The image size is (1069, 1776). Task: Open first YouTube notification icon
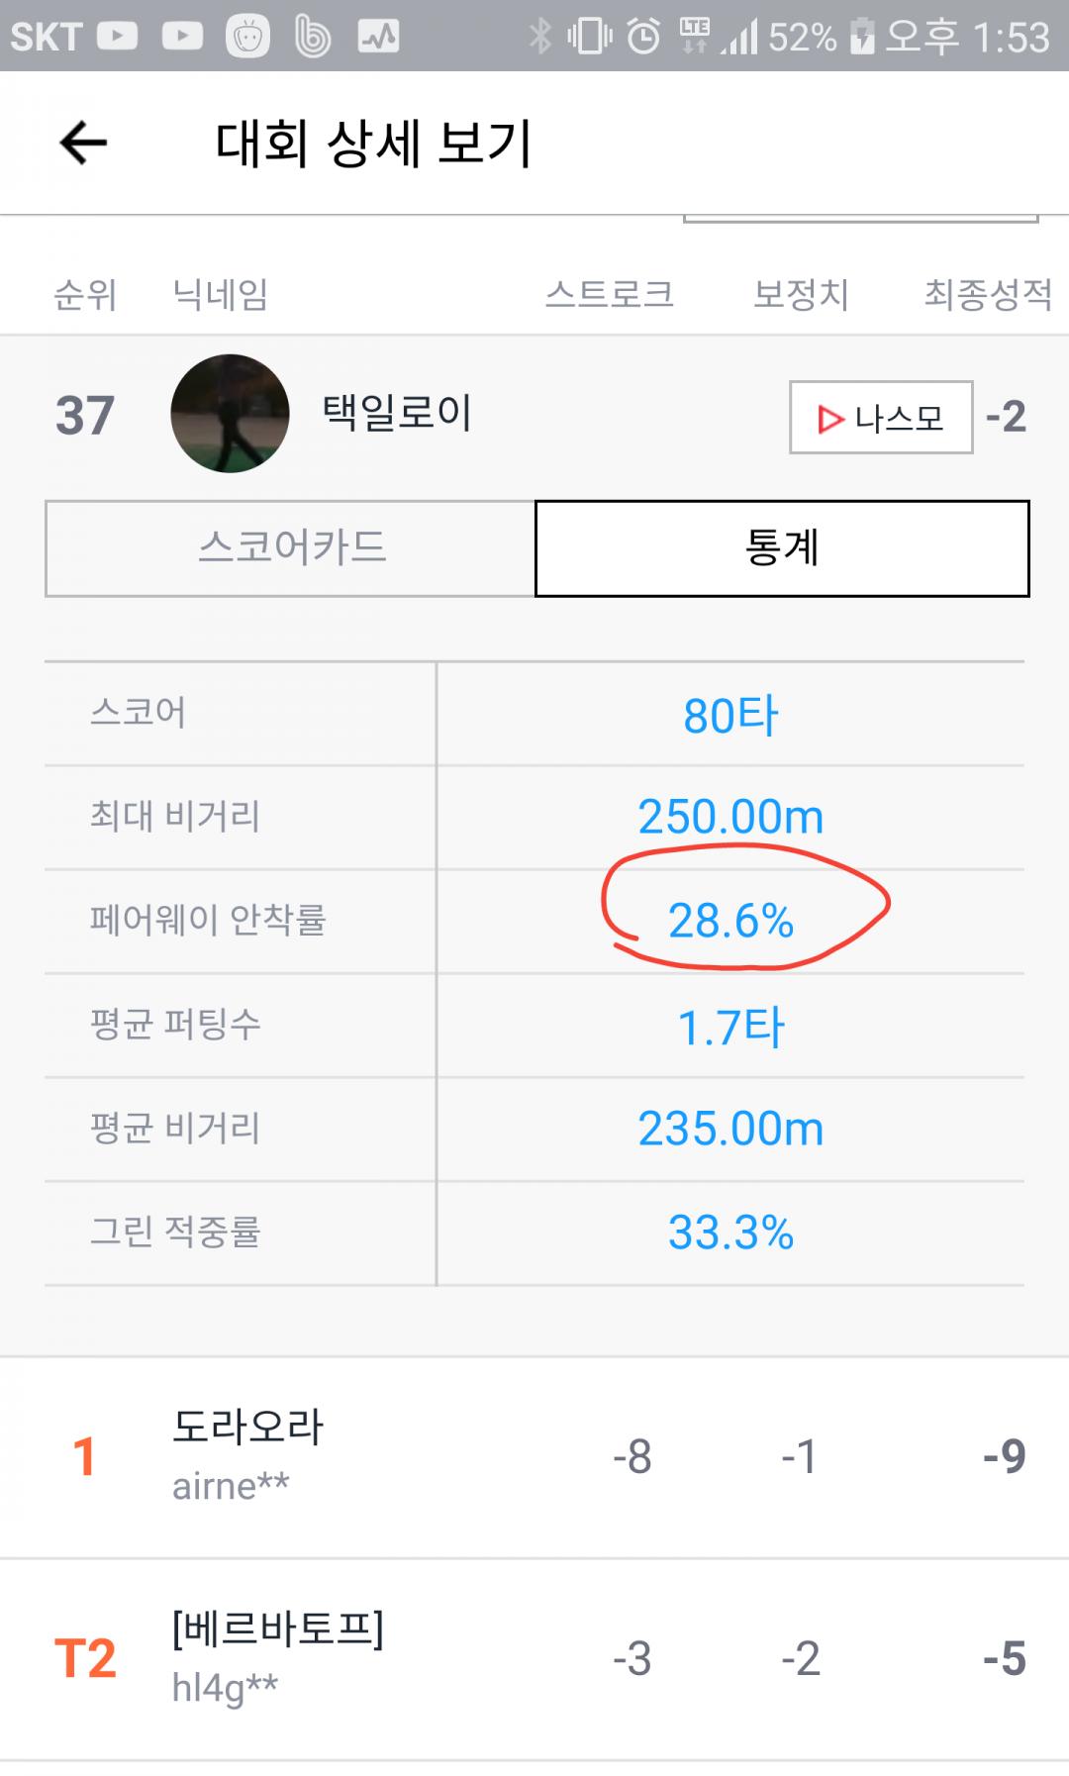(117, 38)
